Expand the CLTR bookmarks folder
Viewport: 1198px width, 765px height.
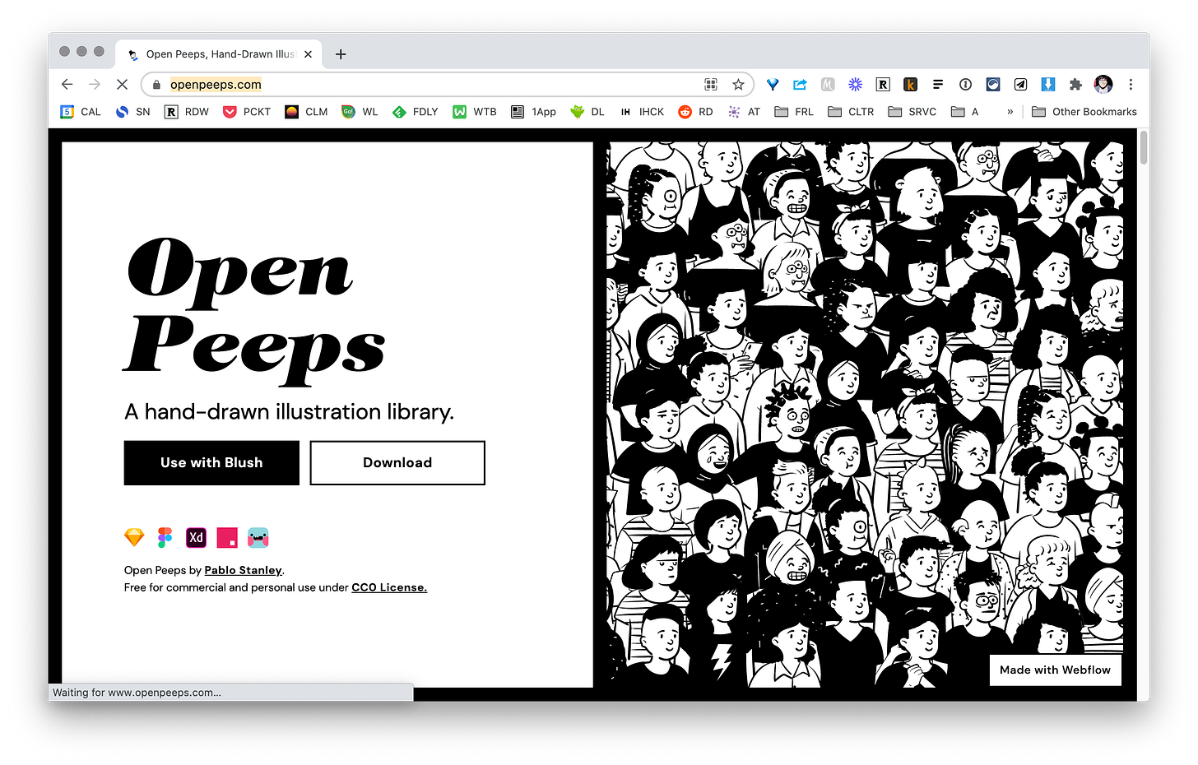tap(851, 112)
